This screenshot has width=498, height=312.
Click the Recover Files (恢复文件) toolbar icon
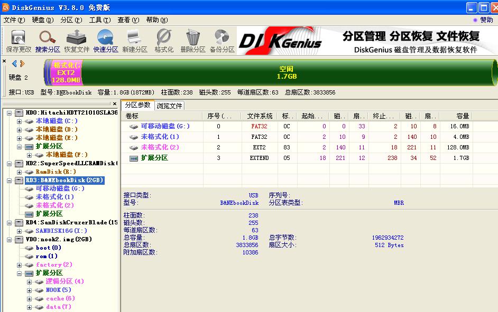click(77, 37)
